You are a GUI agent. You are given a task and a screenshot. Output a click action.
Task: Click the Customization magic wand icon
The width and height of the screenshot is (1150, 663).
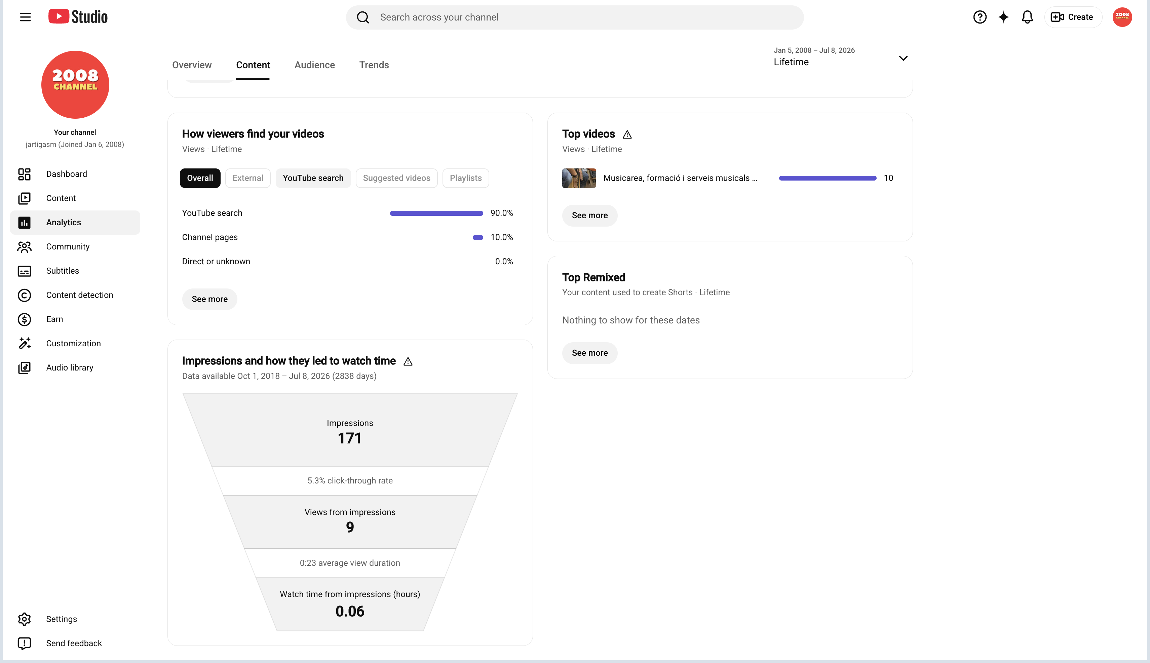click(x=24, y=343)
